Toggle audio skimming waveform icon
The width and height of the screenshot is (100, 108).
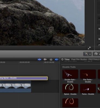tap(45, 59)
